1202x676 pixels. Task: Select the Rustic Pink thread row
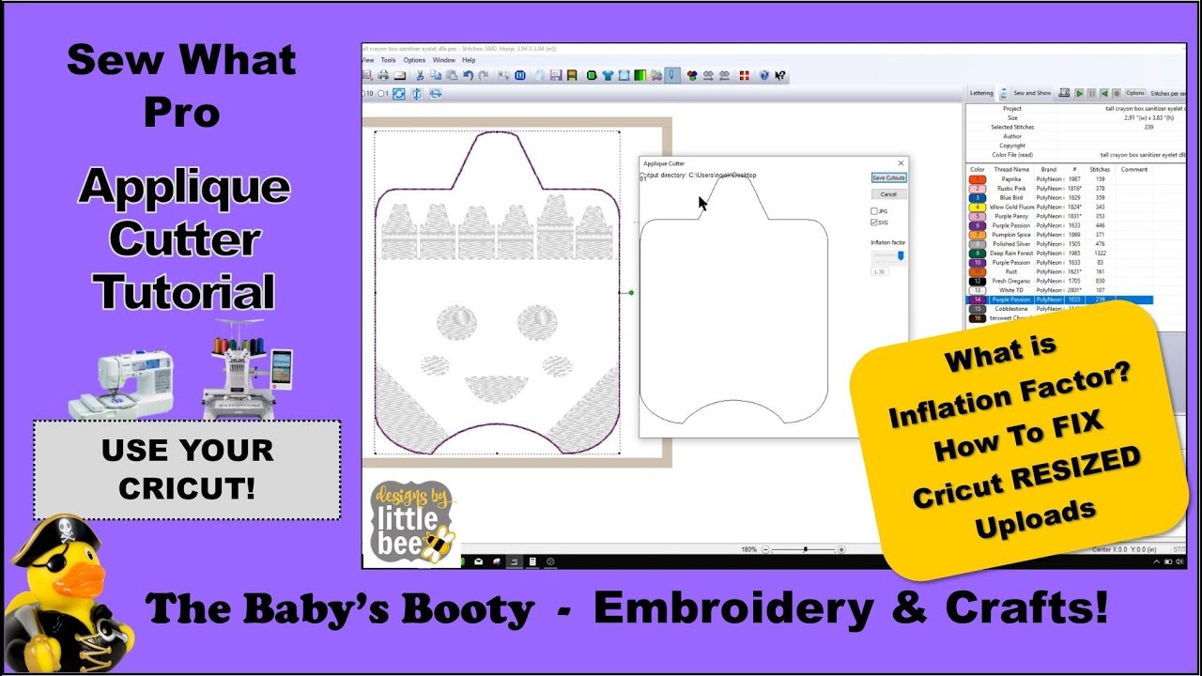click(1061, 189)
